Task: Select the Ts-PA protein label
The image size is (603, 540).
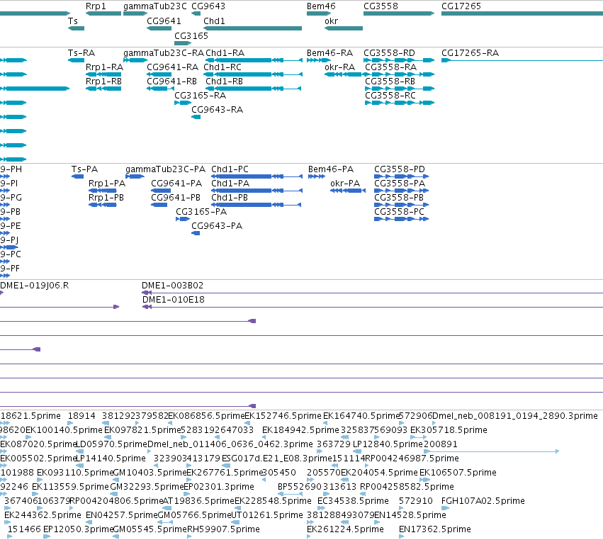Action: [84, 169]
